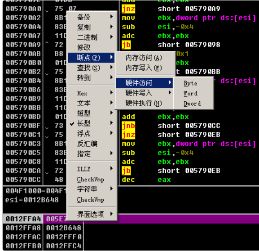Image resolution: width=259 pixels, height=251 pixels.
Task: Expand arrow next to ILLY
Action: pos(112,169)
